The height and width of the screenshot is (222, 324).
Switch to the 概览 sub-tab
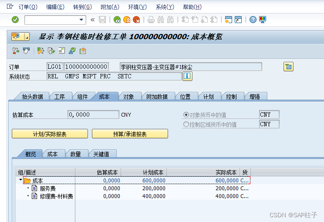[x=30, y=154]
